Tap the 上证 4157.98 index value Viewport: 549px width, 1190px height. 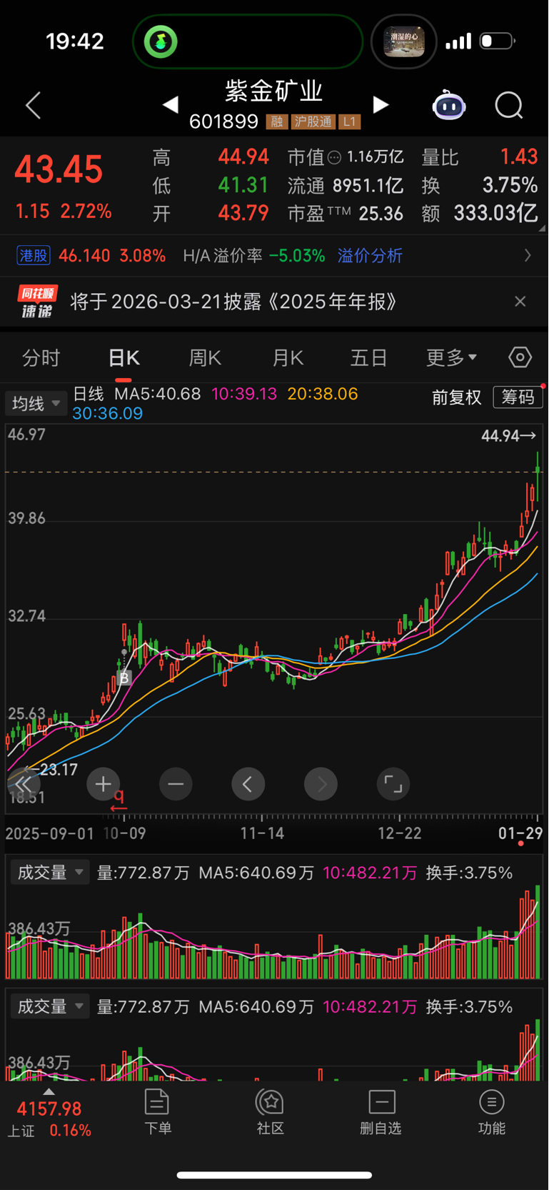49,1109
